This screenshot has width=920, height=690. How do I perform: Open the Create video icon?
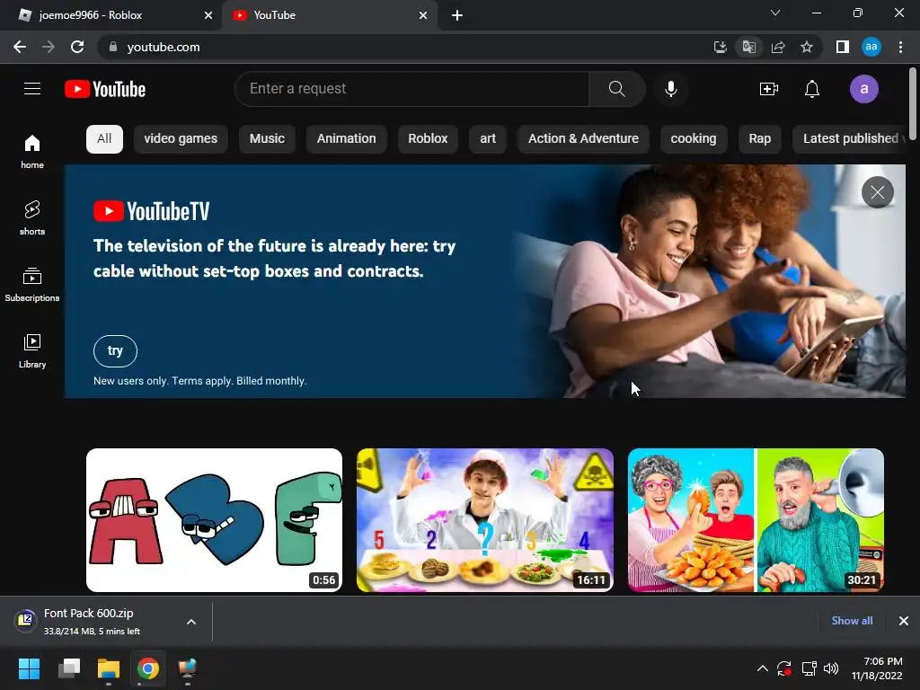[x=769, y=89]
